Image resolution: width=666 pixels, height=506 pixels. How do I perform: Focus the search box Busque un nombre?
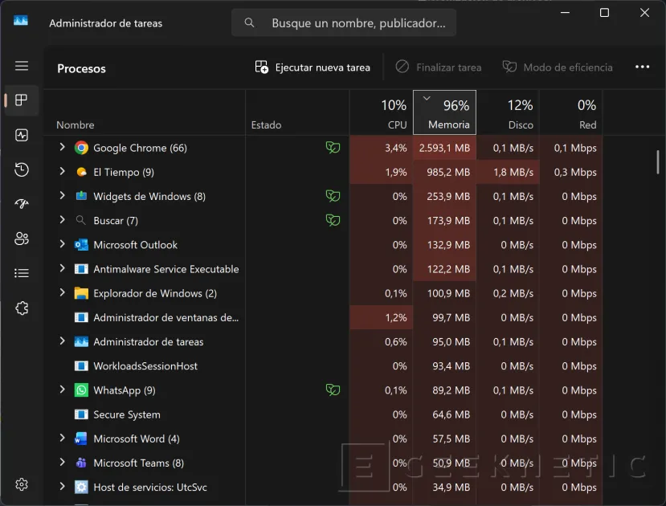(344, 22)
